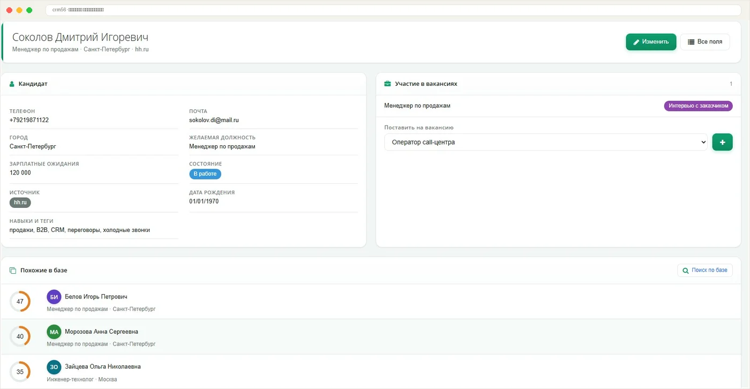
Task: Click the macOS green maximize window button
Action: (29, 10)
